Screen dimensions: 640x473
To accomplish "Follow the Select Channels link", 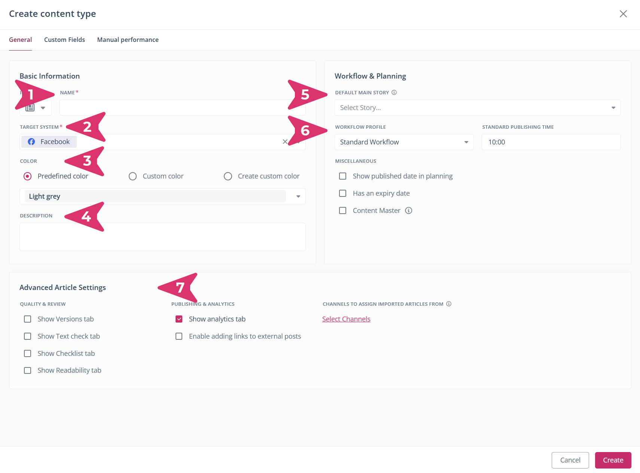I will [346, 319].
